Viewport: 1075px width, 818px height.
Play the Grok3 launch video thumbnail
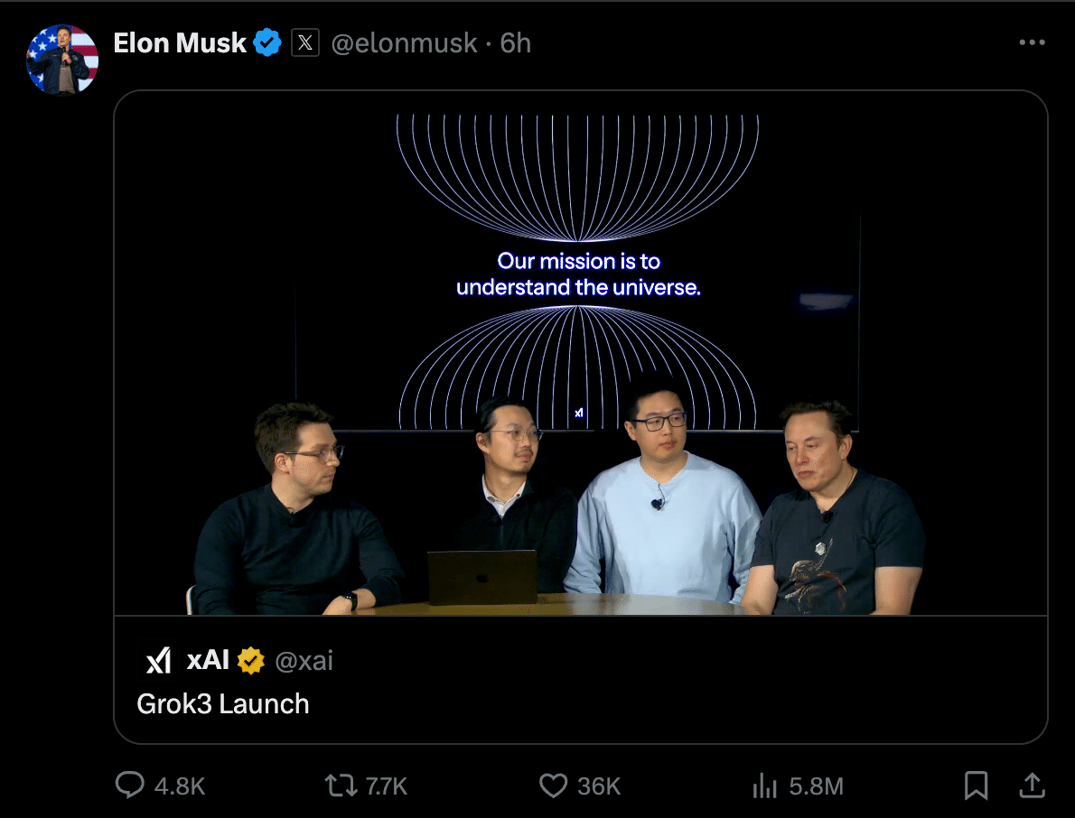tap(580, 352)
